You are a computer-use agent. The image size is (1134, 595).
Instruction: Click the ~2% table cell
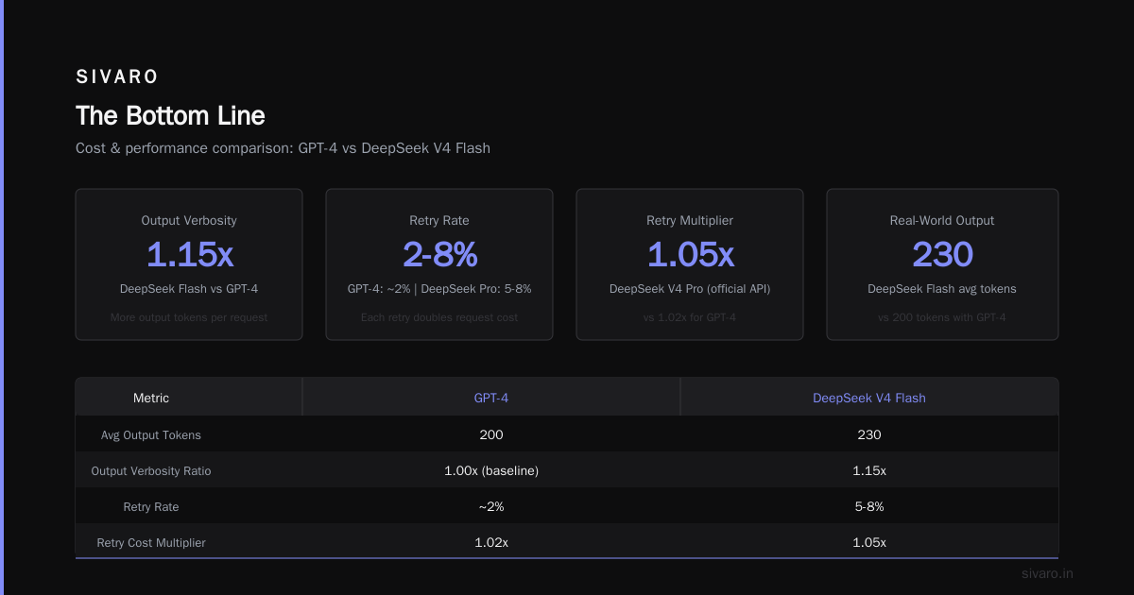point(491,506)
